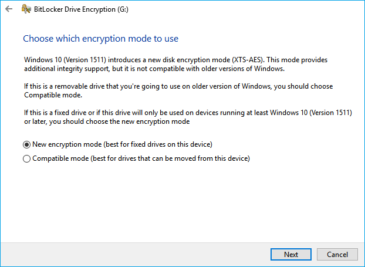
Task: Select the New encryption mode radio button
Action: click(x=26, y=144)
